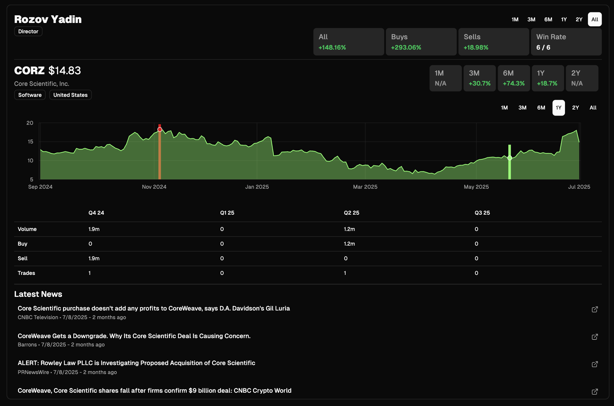Click the 1Y +18.7% stock return card
614x406 pixels.
[548, 78]
